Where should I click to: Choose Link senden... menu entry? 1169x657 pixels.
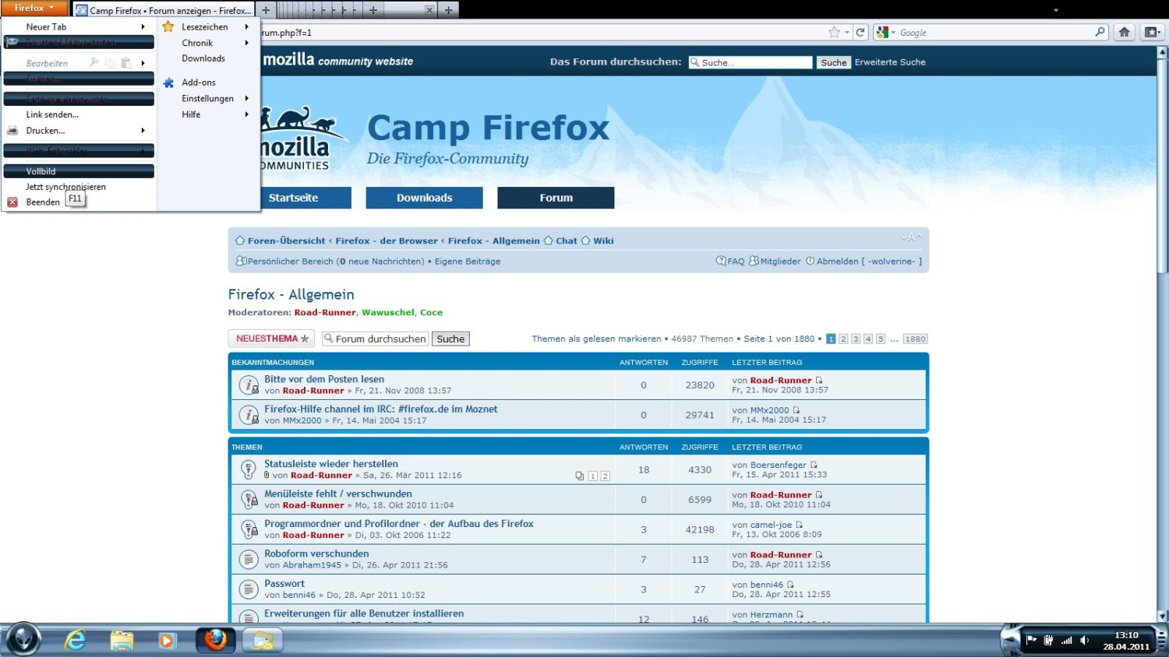click(52, 114)
